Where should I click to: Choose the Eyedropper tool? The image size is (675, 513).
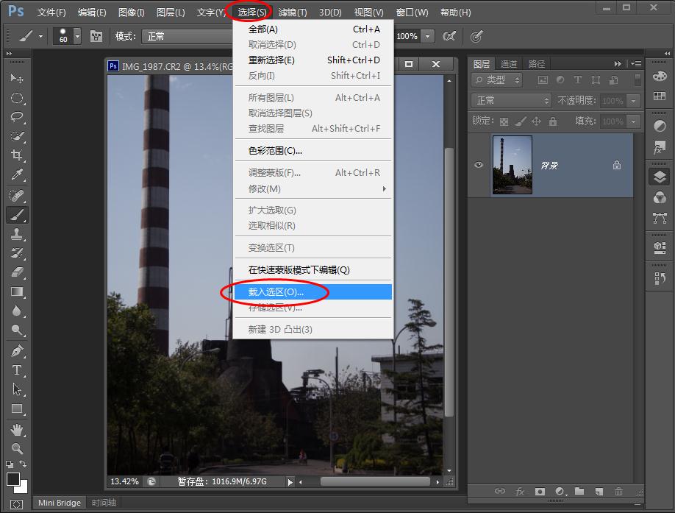[x=17, y=175]
